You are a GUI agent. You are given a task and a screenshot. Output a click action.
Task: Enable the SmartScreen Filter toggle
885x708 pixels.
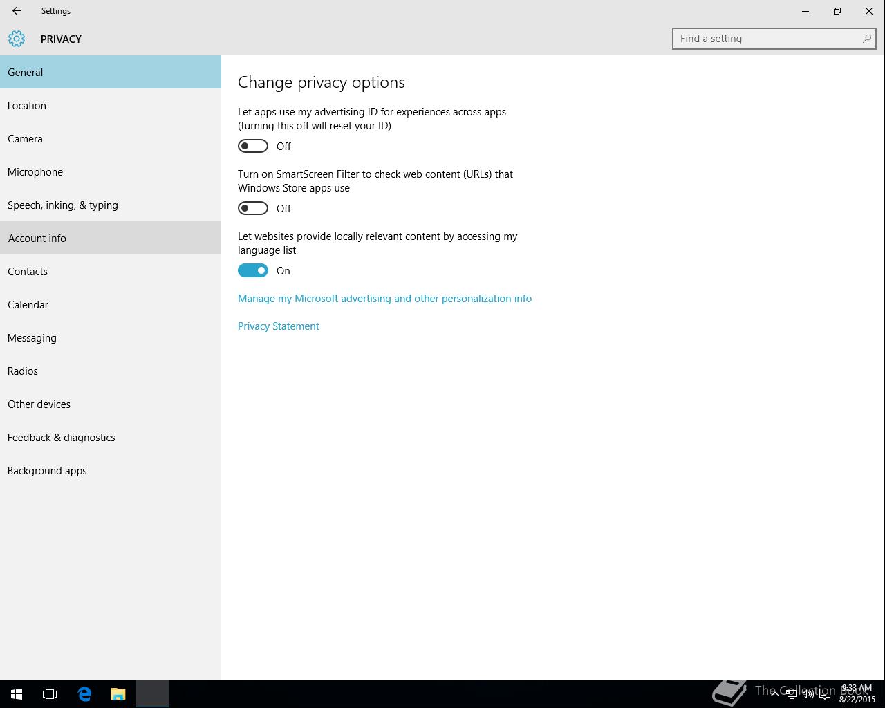[253, 208]
